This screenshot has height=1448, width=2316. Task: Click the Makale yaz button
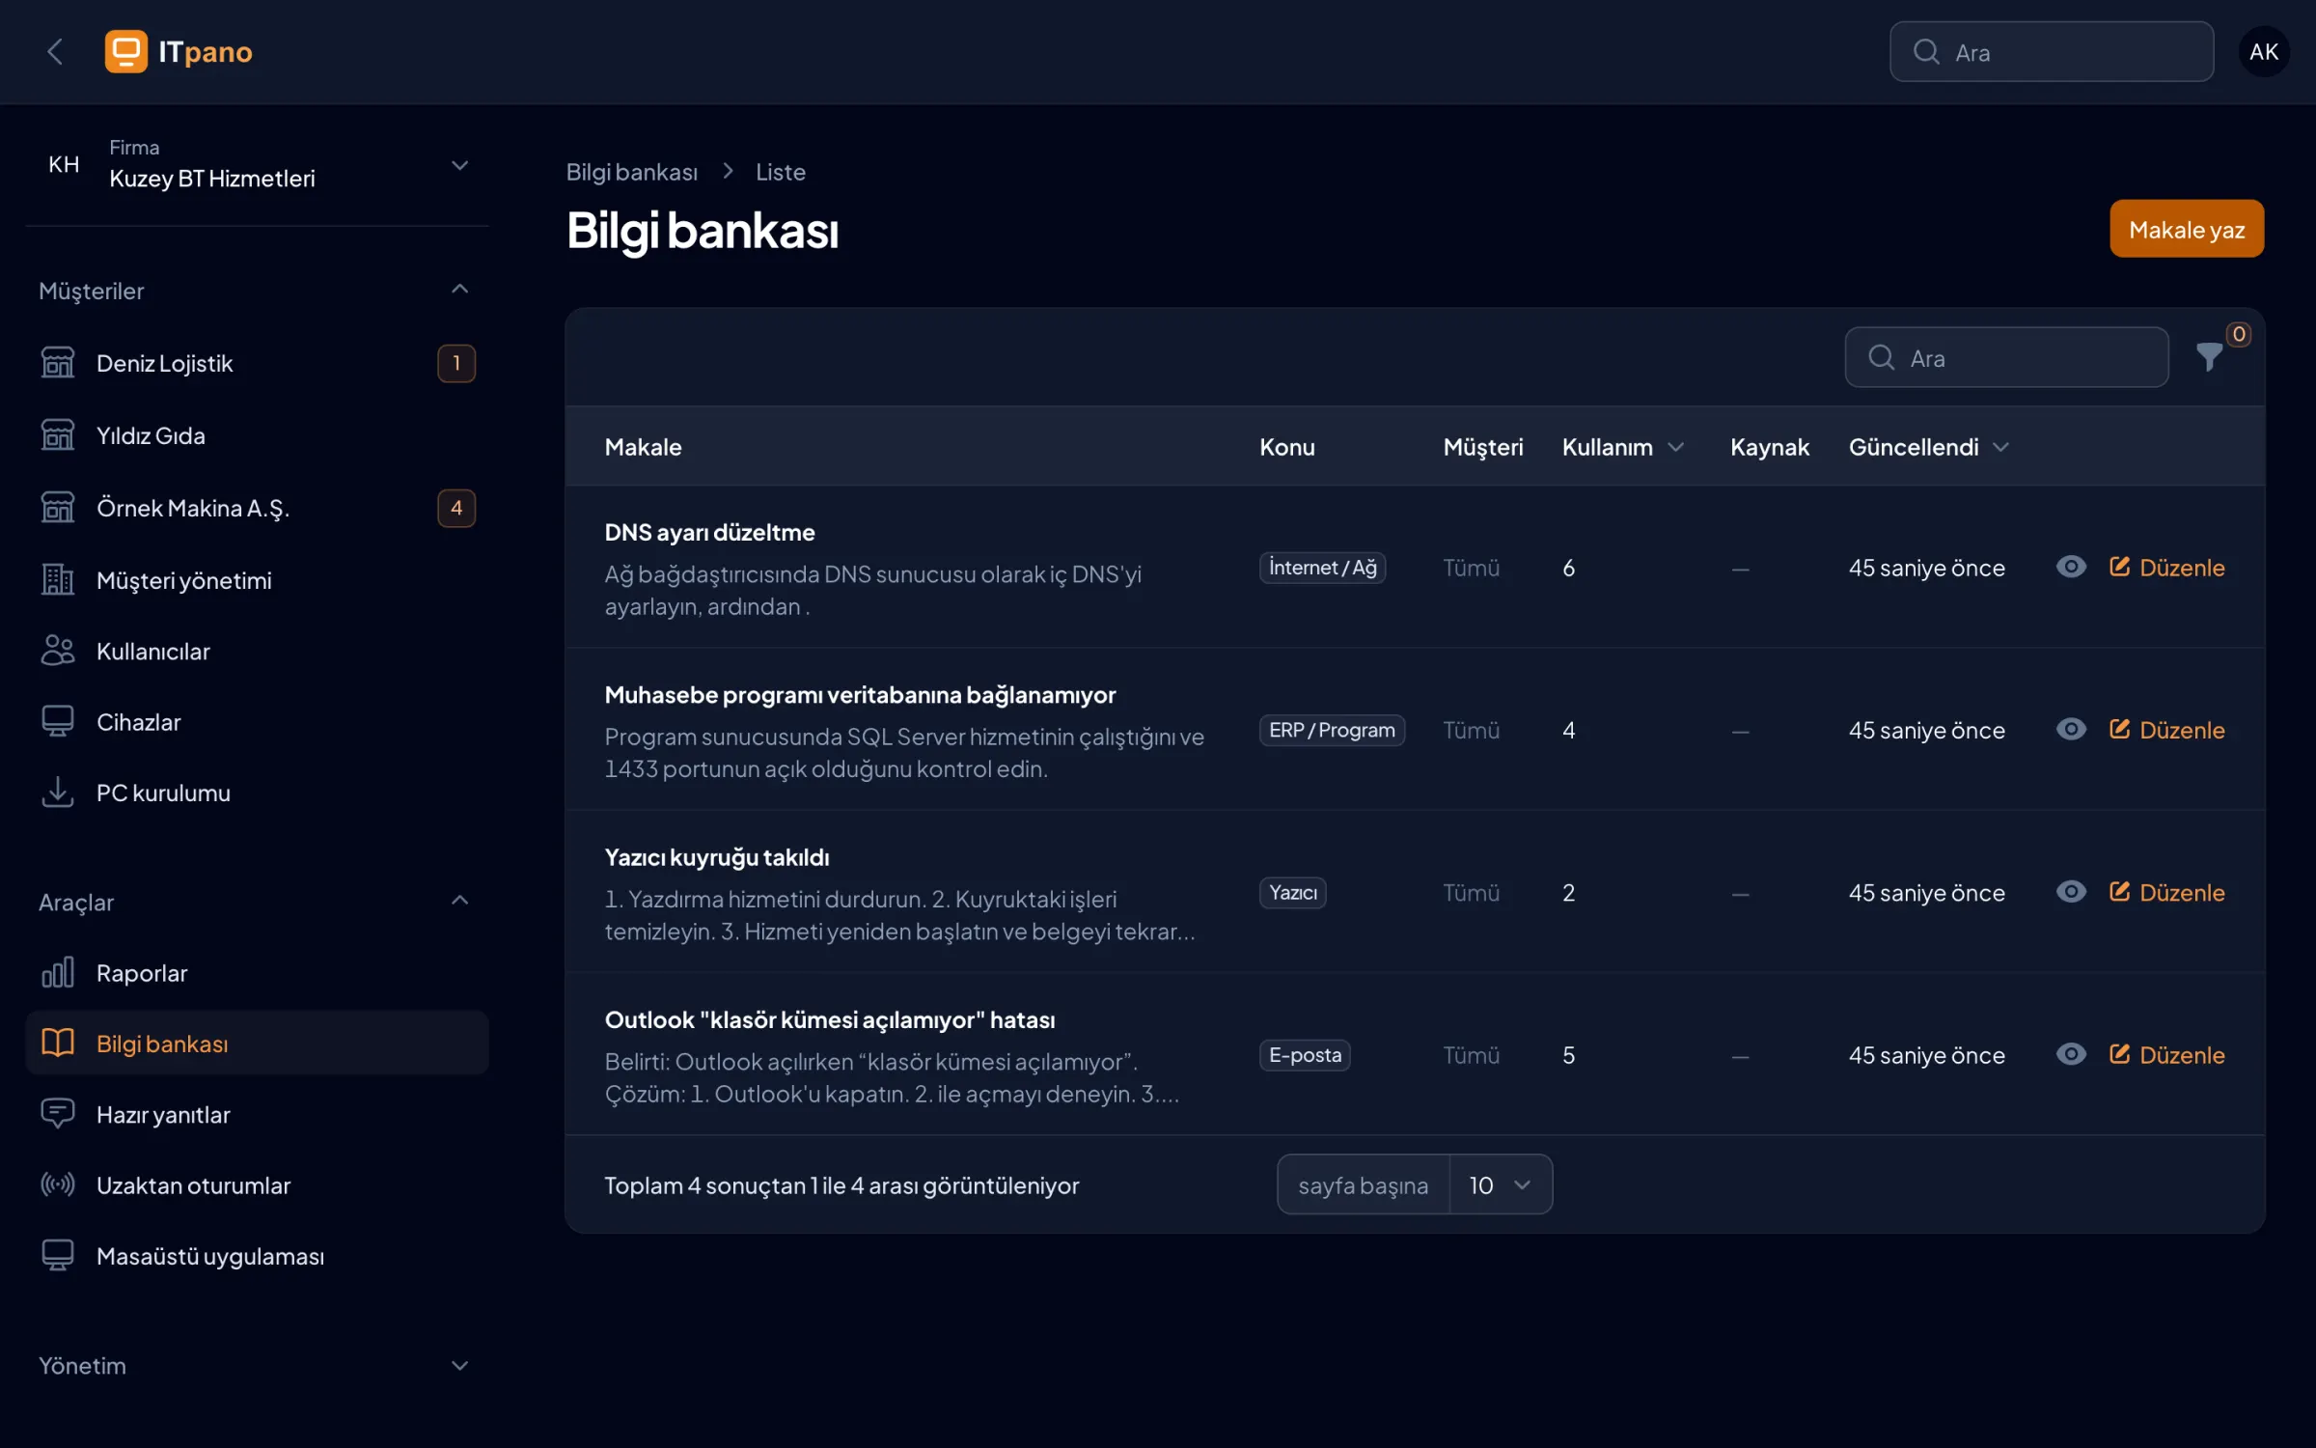[2186, 229]
